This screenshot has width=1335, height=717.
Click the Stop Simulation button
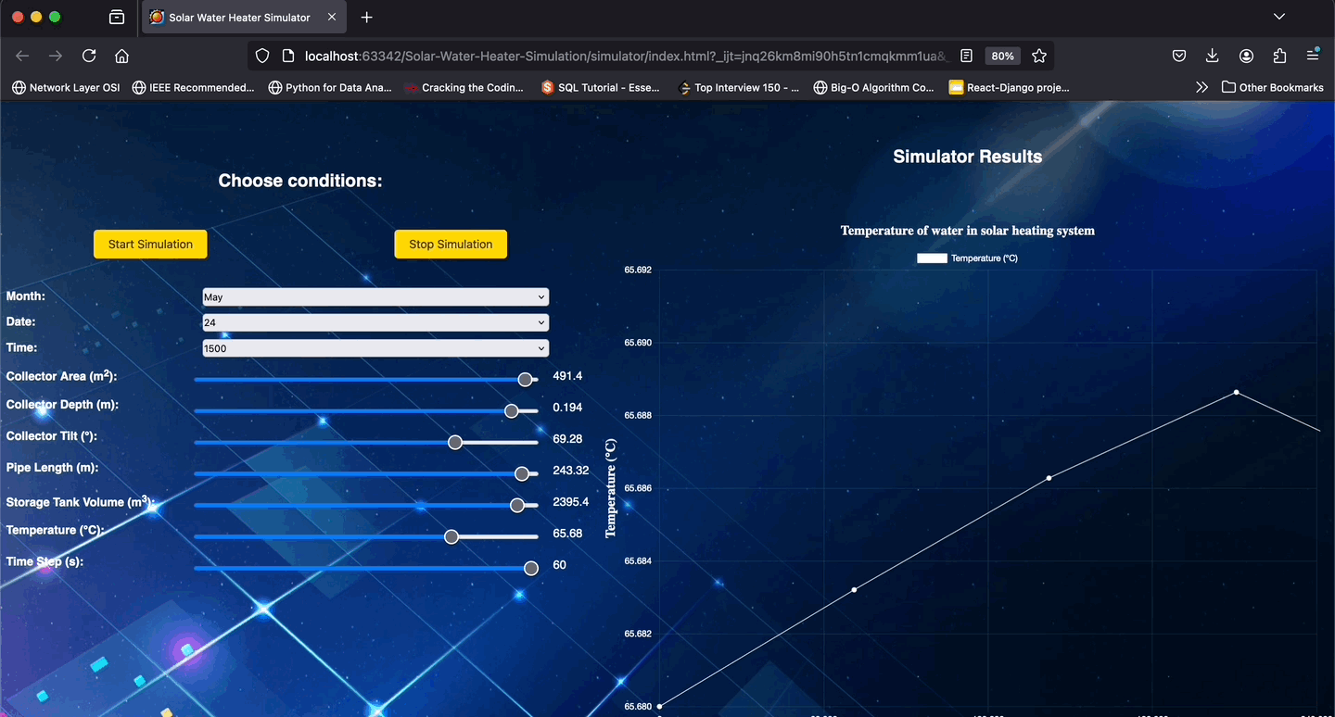[x=451, y=244]
